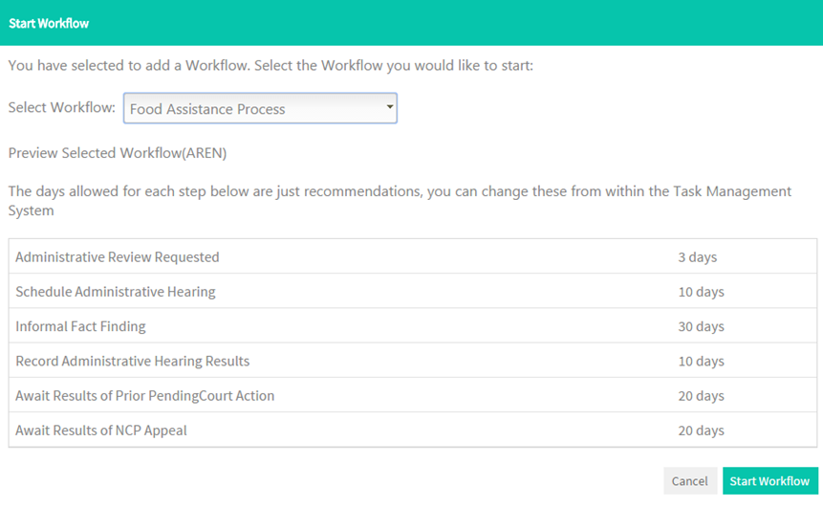Click 20 days for NCP Appeal

[701, 431]
